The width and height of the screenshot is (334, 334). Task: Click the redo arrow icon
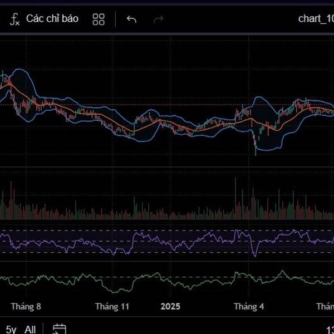click(x=159, y=19)
